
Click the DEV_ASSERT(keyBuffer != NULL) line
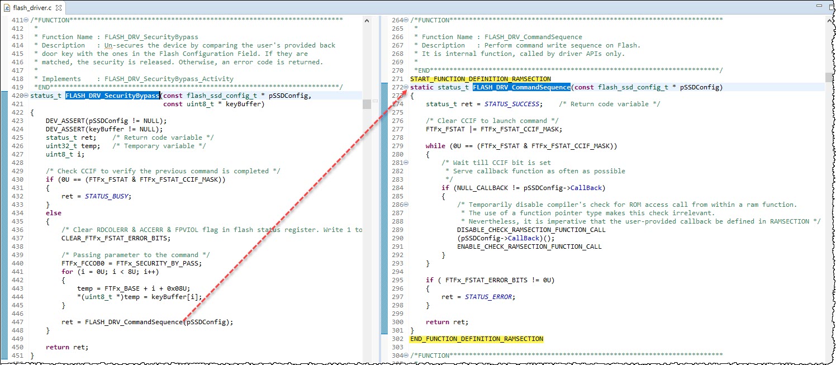tap(104, 129)
